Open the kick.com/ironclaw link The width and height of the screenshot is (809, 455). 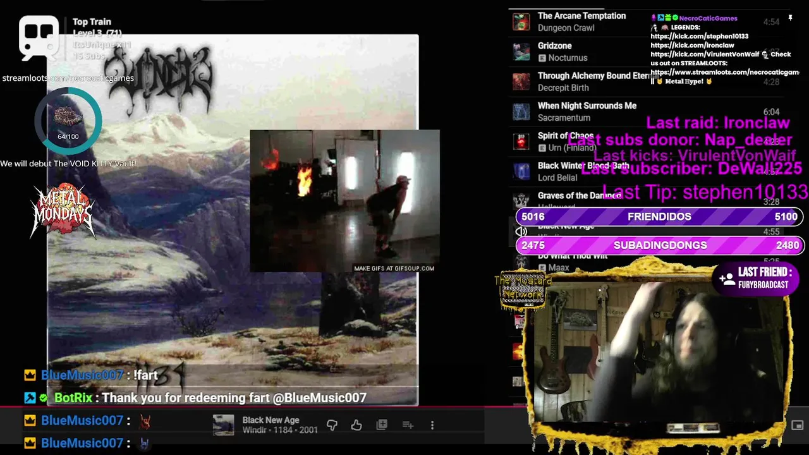(692, 45)
